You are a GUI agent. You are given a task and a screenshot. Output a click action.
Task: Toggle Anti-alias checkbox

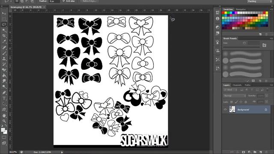[64, 1]
